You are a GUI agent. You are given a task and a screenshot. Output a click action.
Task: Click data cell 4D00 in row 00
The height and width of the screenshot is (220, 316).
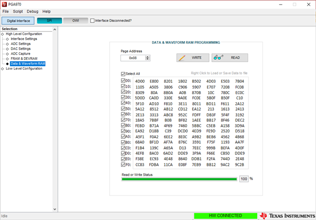[x=140, y=81]
